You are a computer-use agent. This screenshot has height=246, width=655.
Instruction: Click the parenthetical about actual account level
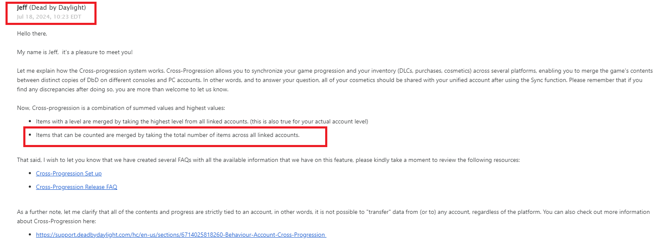309,122
